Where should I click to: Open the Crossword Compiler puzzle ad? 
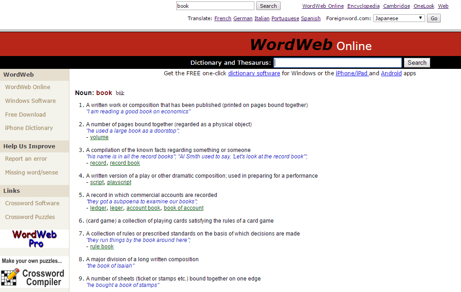click(x=33, y=274)
